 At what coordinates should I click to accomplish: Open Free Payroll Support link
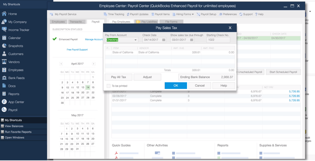(77, 49)
